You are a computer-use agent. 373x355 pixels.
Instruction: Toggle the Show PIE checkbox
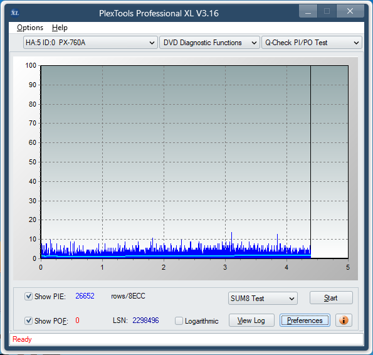[x=29, y=296]
